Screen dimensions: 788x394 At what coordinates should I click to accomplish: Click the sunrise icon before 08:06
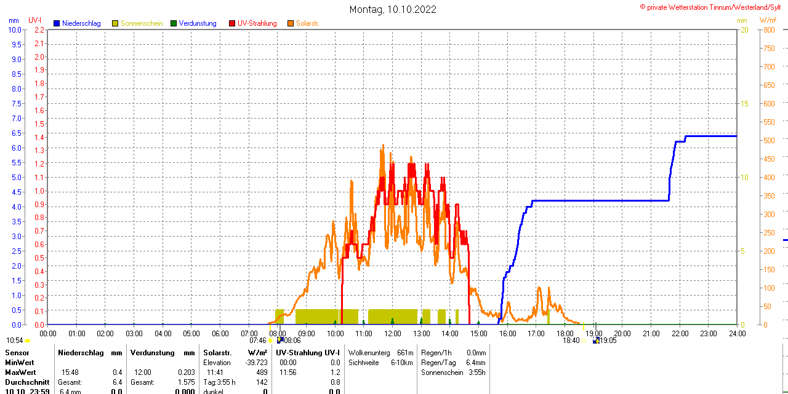(280, 340)
